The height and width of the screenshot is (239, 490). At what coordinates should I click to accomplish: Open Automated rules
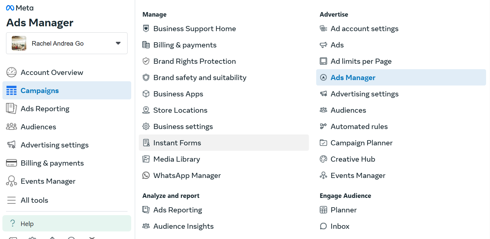[x=401, y=127]
